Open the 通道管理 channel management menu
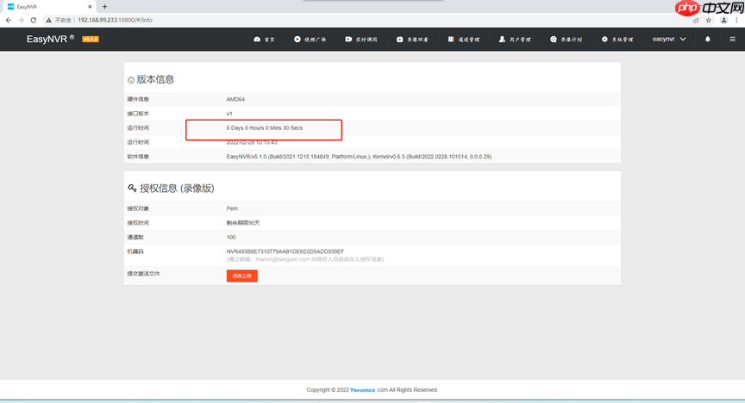Image resolution: width=745 pixels, height=403 pixels. 464,40
